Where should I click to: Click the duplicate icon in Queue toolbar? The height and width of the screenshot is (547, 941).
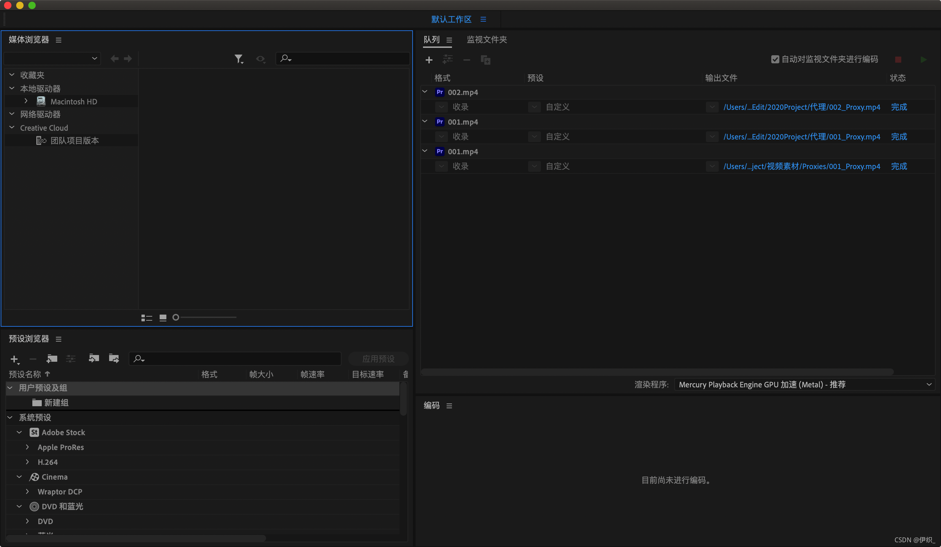485,60
